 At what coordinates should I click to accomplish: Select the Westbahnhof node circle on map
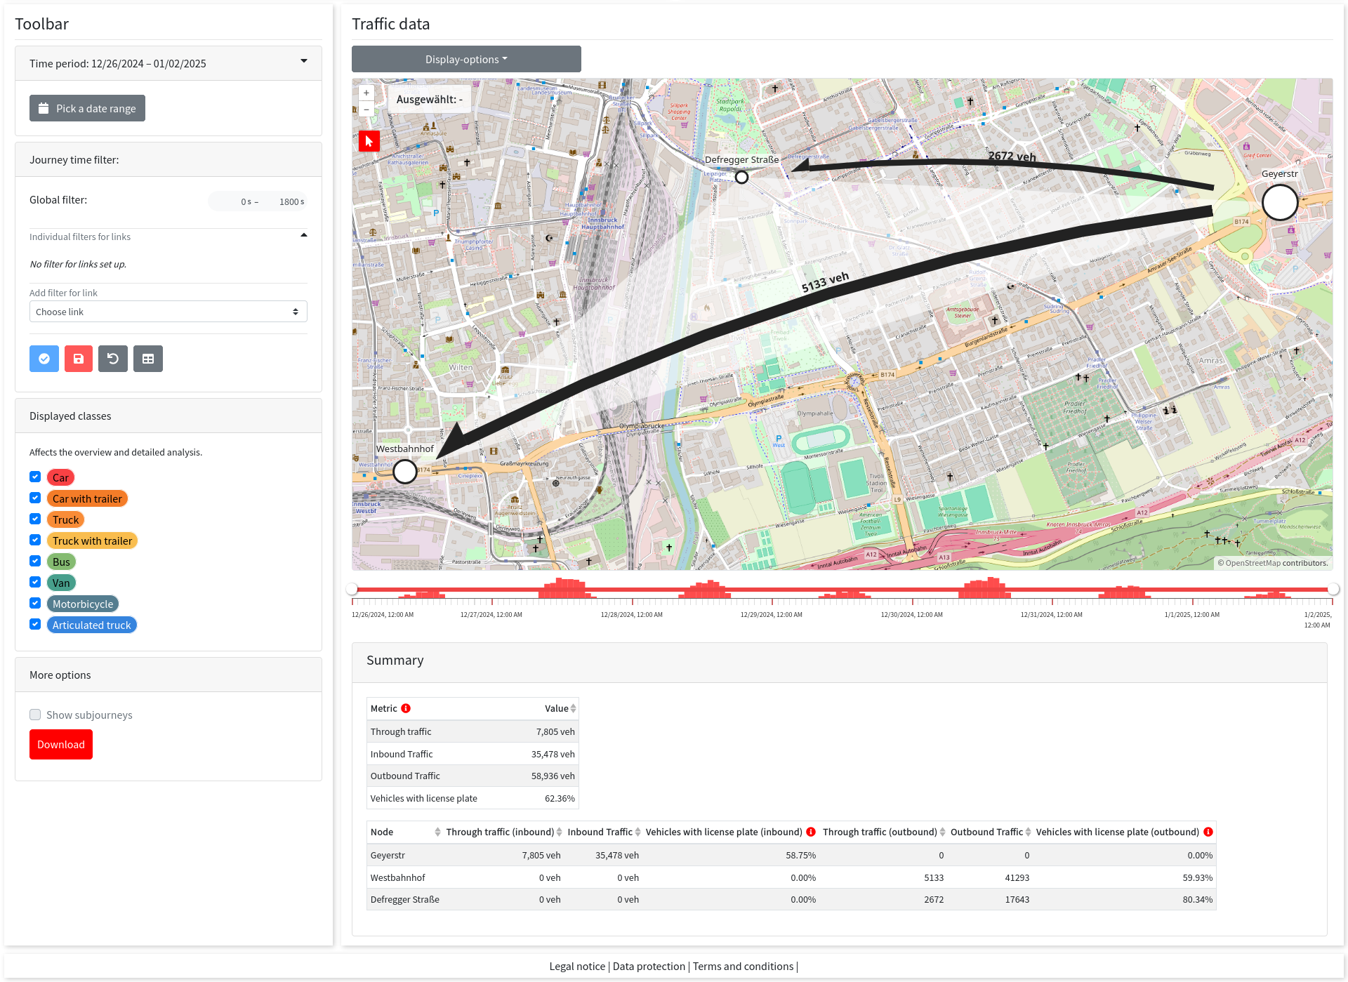click(x=405, y=472)
